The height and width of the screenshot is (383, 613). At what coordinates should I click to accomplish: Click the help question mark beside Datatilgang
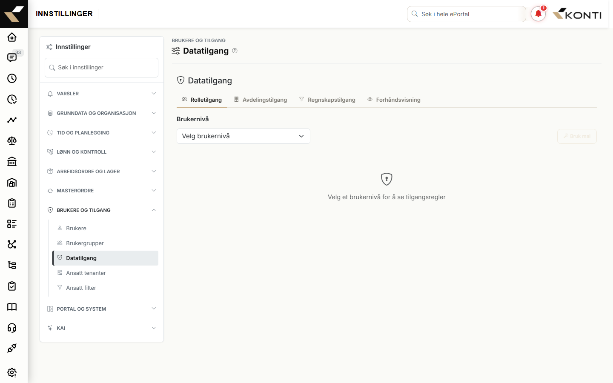coord(235,51)
